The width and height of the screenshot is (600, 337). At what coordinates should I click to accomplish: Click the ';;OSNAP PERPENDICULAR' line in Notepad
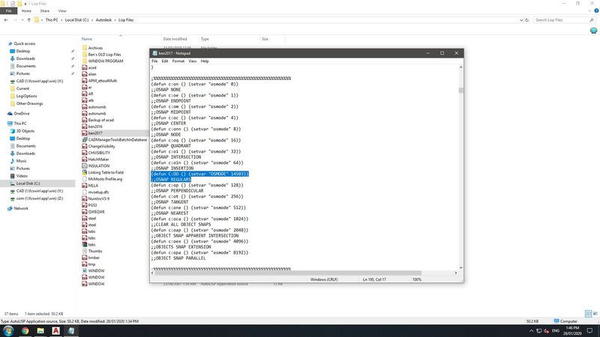pos(177,191)
